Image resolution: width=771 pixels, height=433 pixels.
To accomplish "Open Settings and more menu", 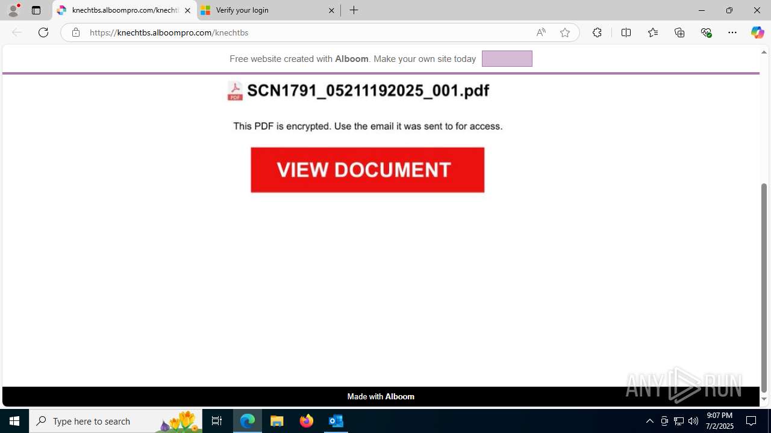I will point(732,32).
